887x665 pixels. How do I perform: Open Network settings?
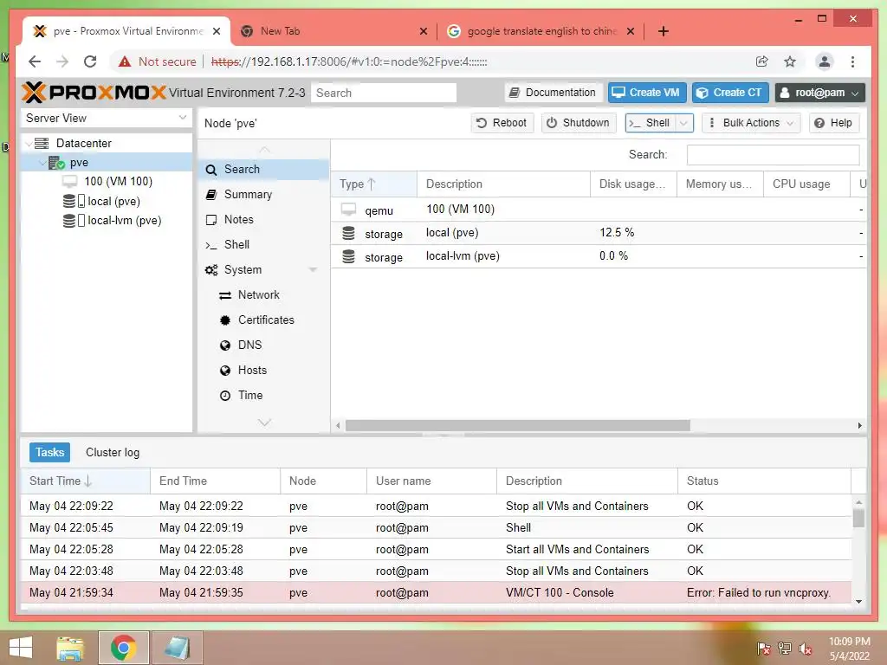(263, 294)
